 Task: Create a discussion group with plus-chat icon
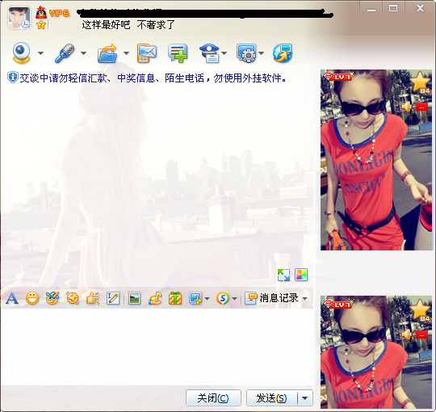(x=178, y=53)
